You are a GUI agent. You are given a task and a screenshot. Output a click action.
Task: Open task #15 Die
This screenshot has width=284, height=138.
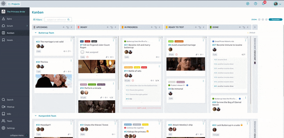pos(129,99)
